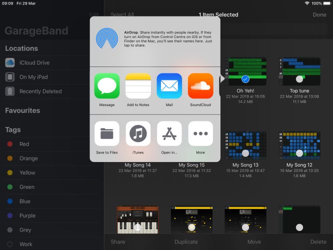The width and height of the screenshot is (333, 250).
Task: Select the Top tune song circle
Action: (299, 78)
